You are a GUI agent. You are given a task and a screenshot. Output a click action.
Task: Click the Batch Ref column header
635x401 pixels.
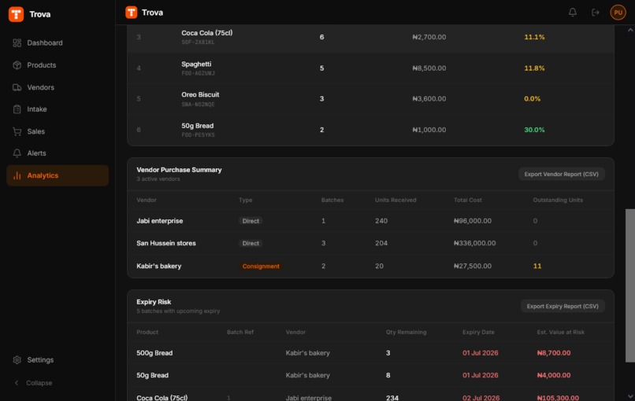[240, 333]
